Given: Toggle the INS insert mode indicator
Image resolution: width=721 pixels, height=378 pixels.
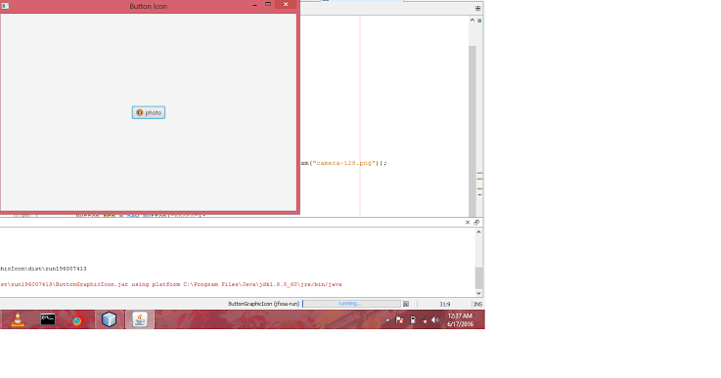Looking at the screenshot, I should tap(477, 304).
